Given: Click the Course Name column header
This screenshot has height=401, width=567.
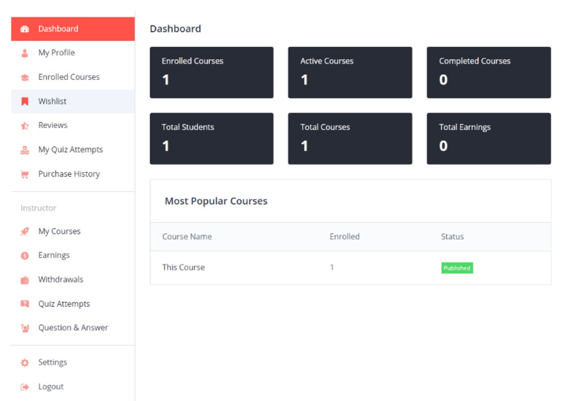Looking at the screenshot, I should (x=187, y=237).
